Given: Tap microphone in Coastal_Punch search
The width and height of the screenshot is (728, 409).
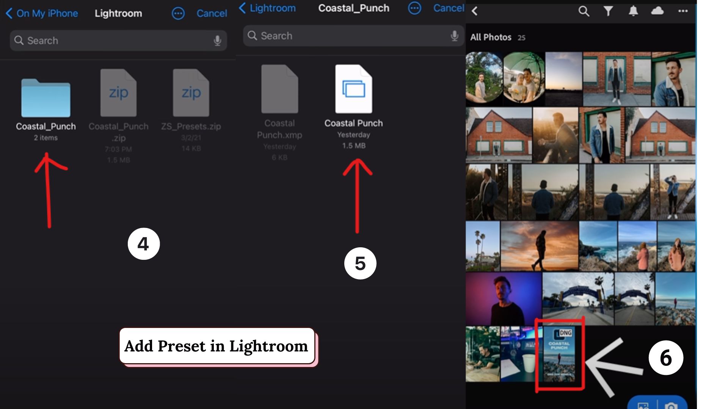Looking at the screenshot, I should (455, 36).
